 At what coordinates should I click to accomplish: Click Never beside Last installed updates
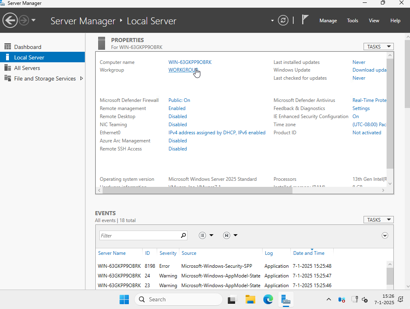point(359,62)
